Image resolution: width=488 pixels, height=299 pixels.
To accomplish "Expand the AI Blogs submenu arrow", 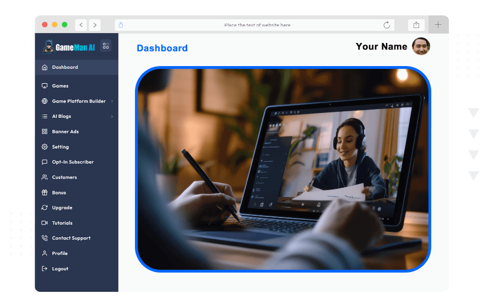I will [x=112, y=117].
